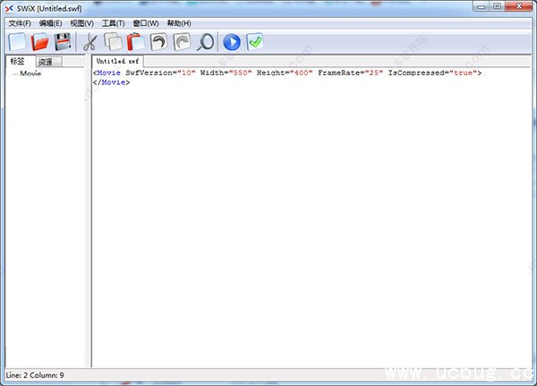The height and width of the screenshot is (386, 537).
Task: Save using the floppy disk icon
Action: coord(63,41)
